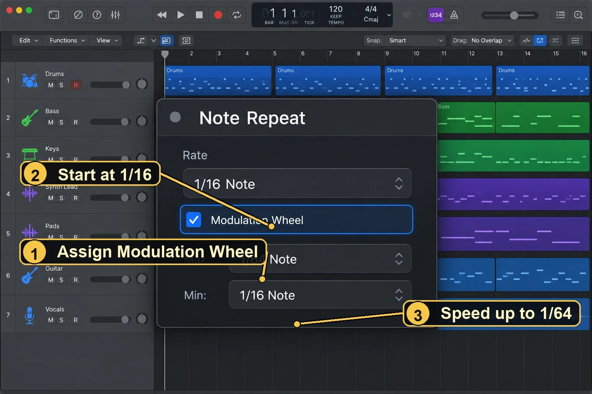Select the Guitar track icon

coord(30,275)
